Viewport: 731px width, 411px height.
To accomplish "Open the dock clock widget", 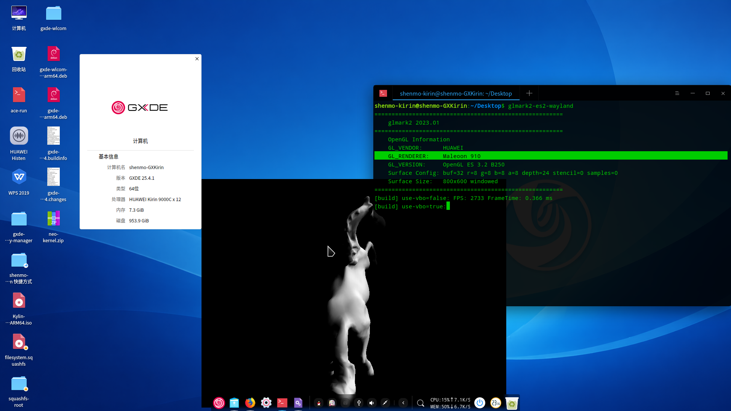I will (x=496, y=403).
